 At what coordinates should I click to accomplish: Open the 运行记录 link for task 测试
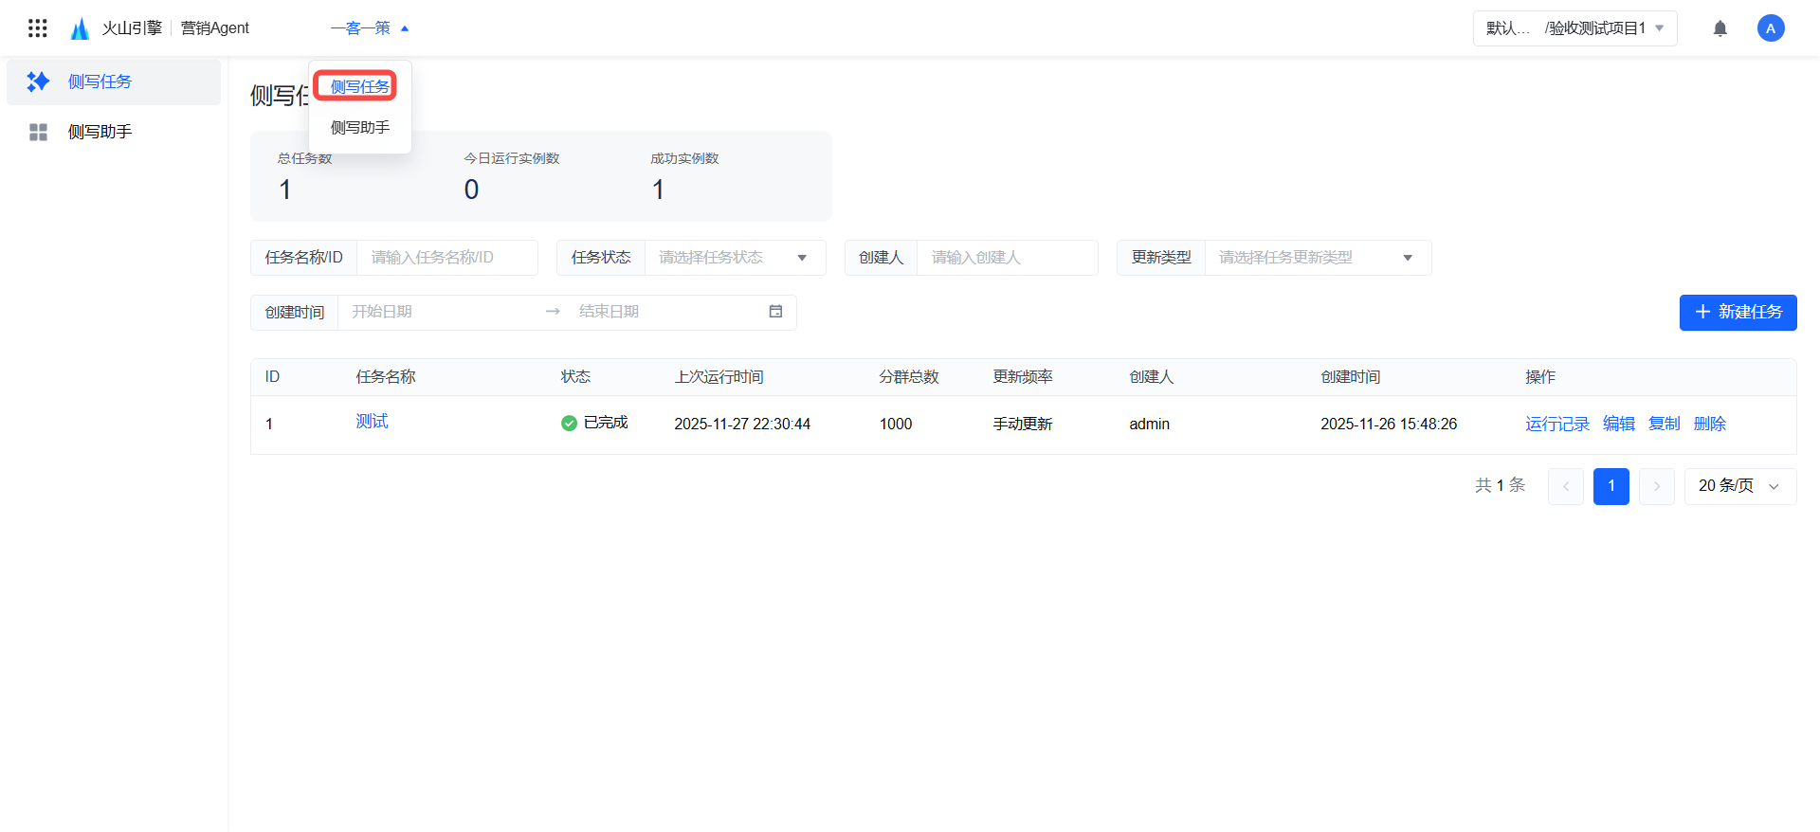1556,424
